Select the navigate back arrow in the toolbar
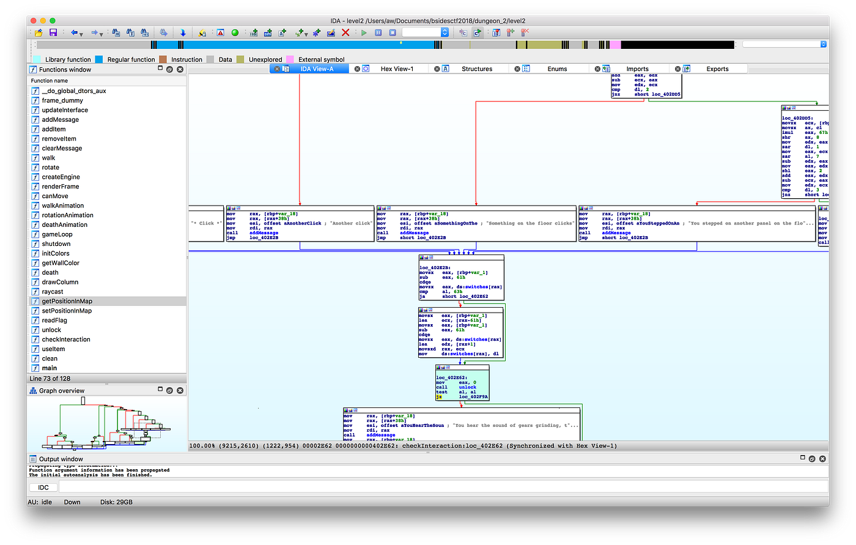This screenshot has width=856, height=545. tap(74, 32)
